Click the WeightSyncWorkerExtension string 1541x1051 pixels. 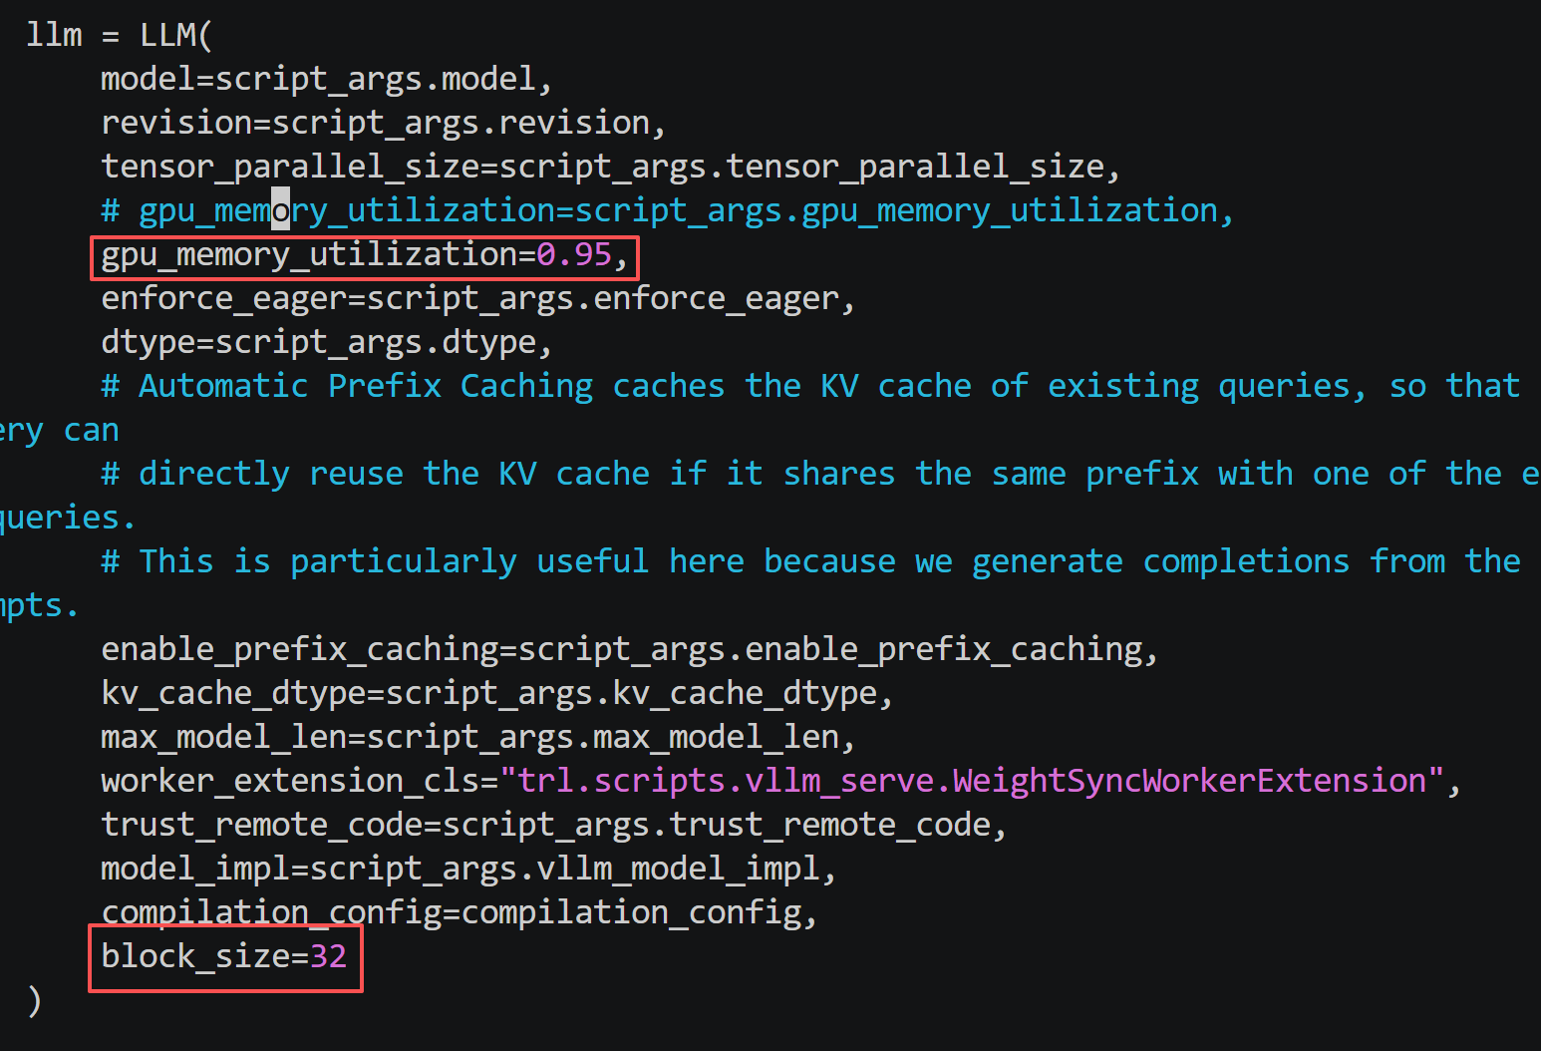click(972, 781)
